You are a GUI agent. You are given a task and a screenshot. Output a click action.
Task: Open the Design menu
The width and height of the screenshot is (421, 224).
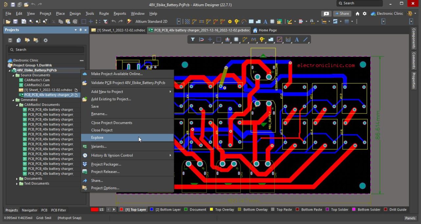tap(75, 13)
